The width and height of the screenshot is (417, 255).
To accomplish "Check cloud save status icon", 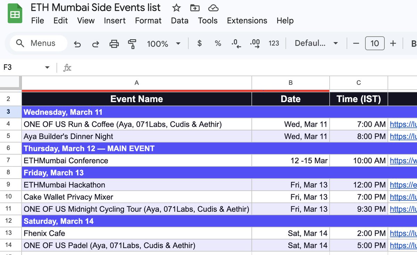I will click(213, 8).
